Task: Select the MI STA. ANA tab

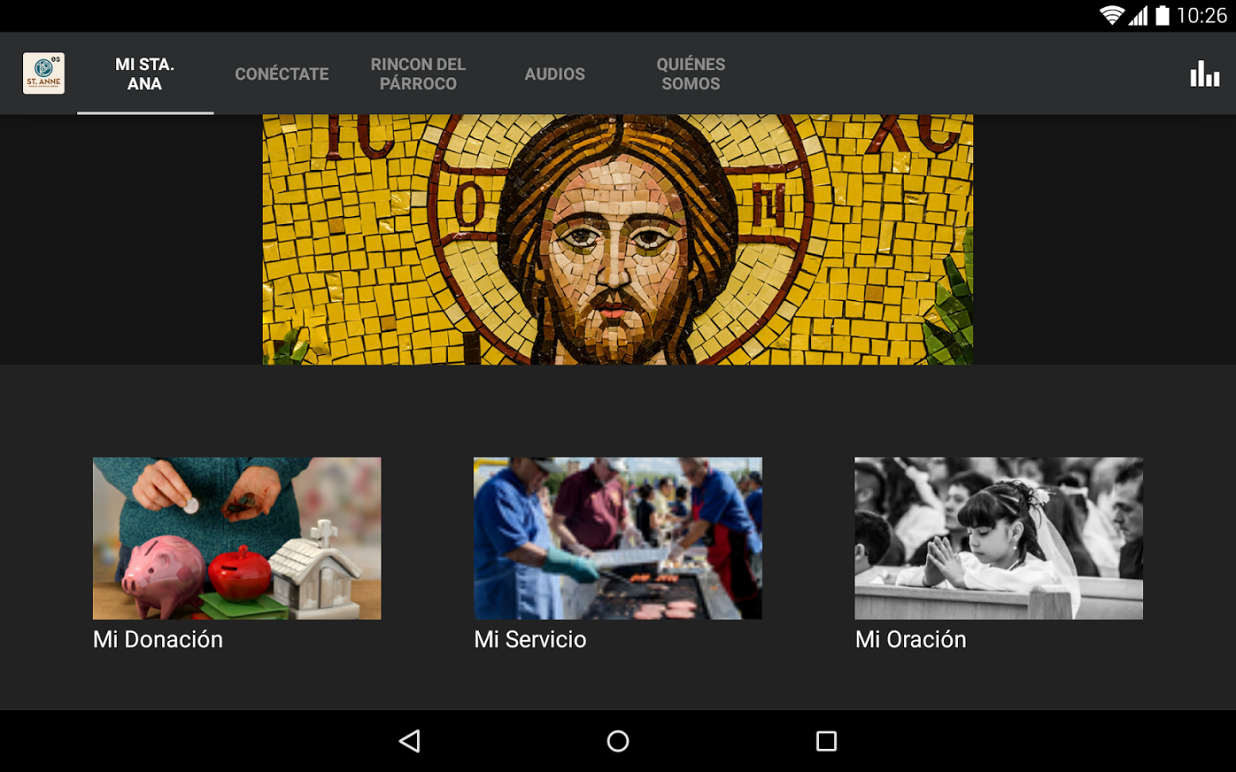Action: click(x=145, y=74)
